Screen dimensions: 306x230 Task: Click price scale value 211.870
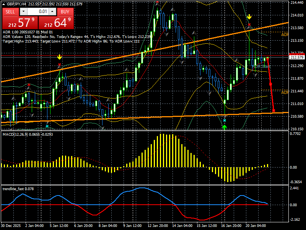(x=297, y=79)
